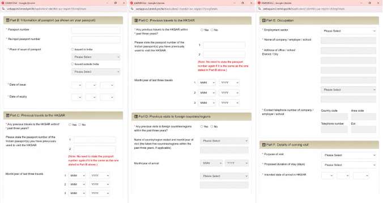Open the Date of issue day dropdown
Viewport: 383px width, 203px height.
(x=76, y=85)
